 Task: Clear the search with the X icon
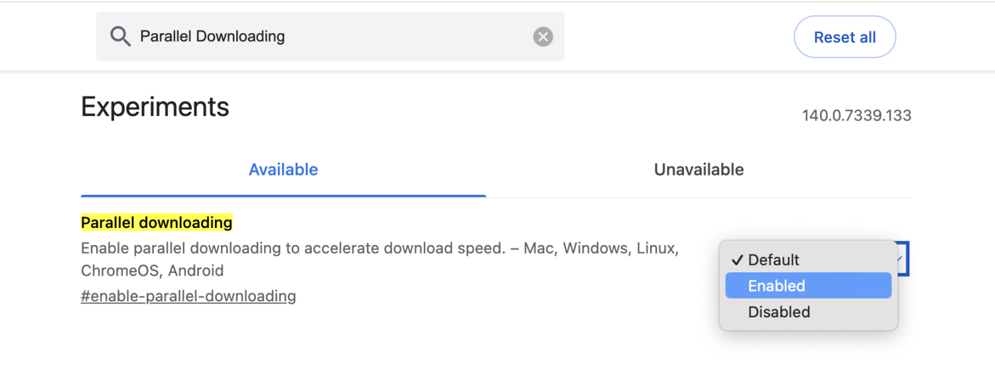[x=543, y=36]
